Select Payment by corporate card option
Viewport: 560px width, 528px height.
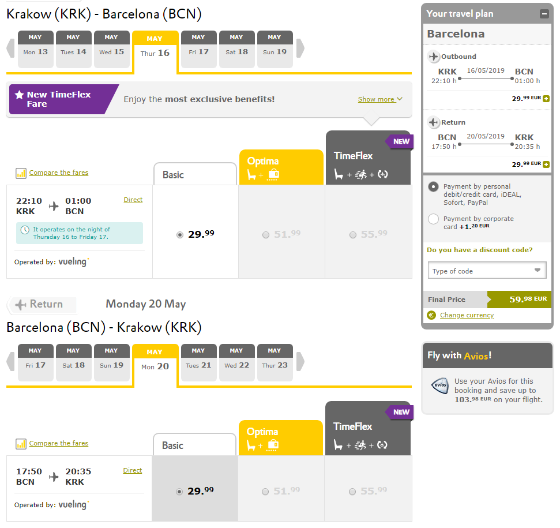pos(433,219)
